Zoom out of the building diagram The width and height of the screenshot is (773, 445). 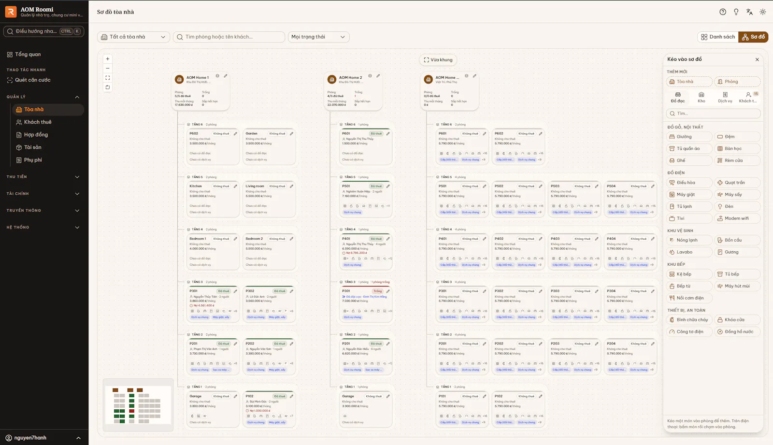click(x=108, y=68)
